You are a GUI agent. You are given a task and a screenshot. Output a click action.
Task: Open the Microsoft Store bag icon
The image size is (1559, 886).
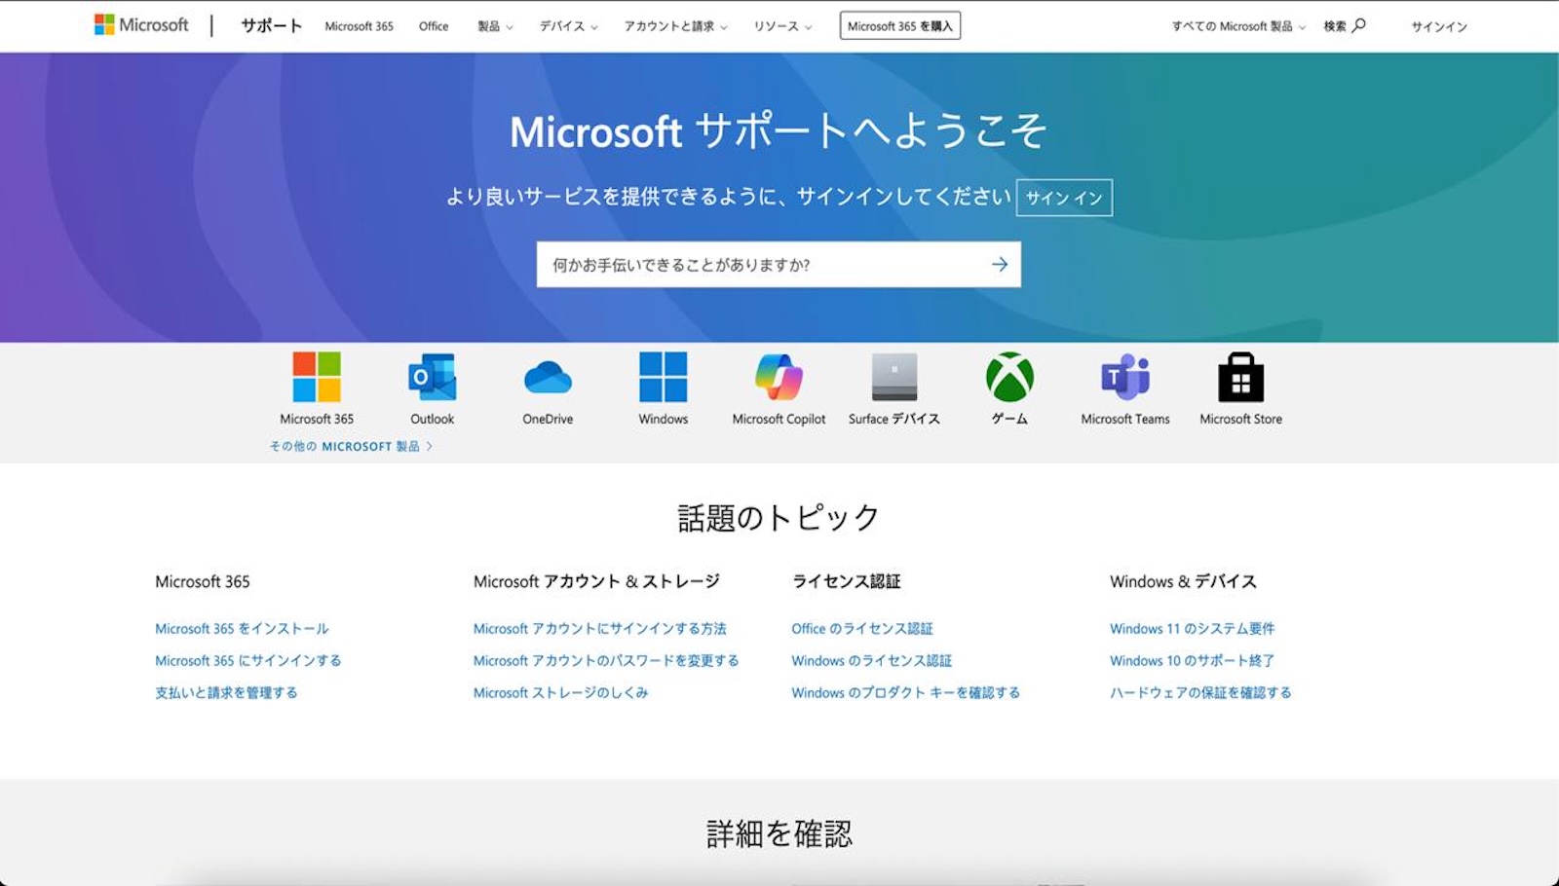[x=1240, y=378]
